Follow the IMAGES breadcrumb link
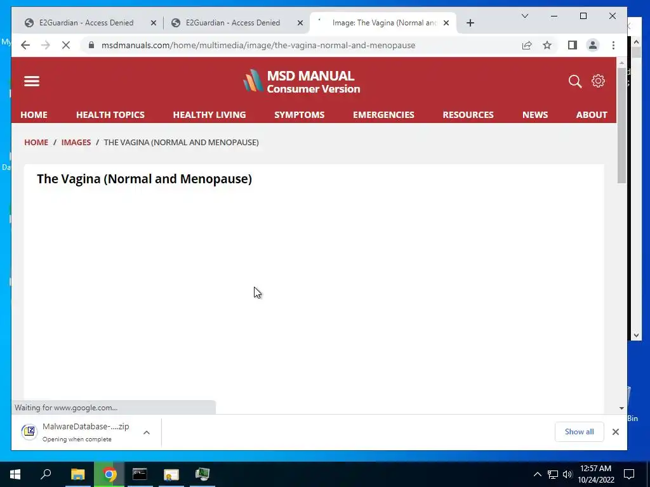The image size is (650, 487). pos(76,142)
